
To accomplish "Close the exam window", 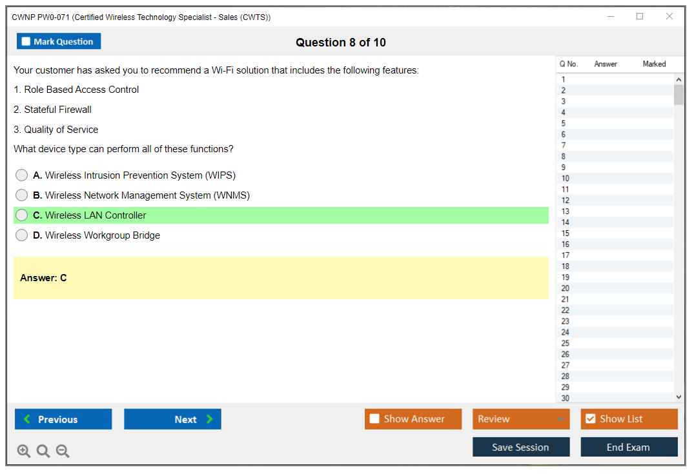I will pos(669,17).
